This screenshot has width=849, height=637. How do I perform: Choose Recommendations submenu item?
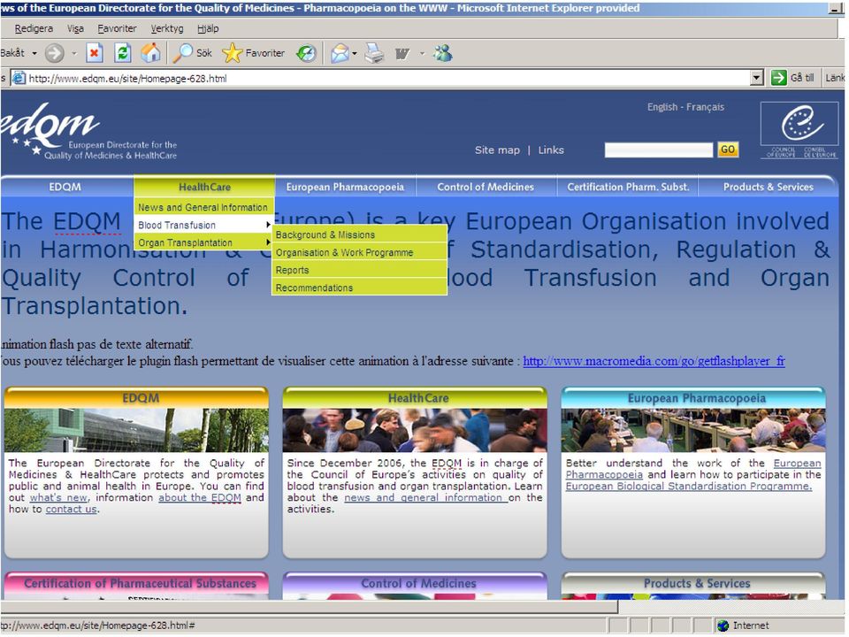point(360,288)
